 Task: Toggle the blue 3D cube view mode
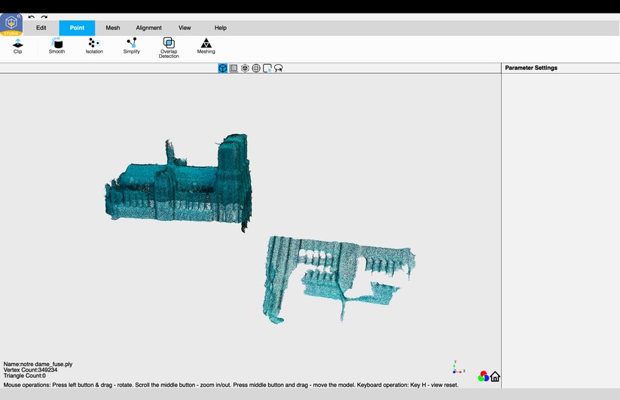click(223, 69)
